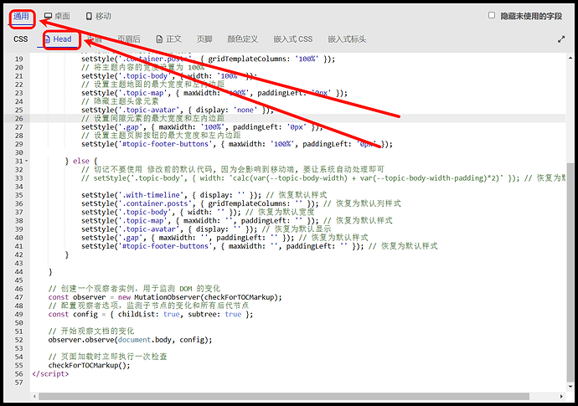Screen dimensions: 578x406
Task: Click the horizontal scrollbar right arrow
Action: pos(561,397)
